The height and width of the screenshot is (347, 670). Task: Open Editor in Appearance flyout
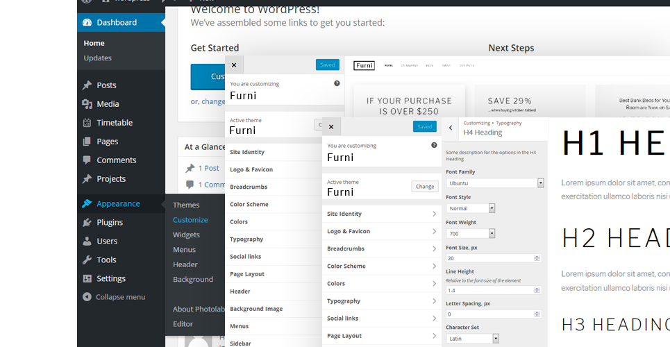tap(183, 324)
